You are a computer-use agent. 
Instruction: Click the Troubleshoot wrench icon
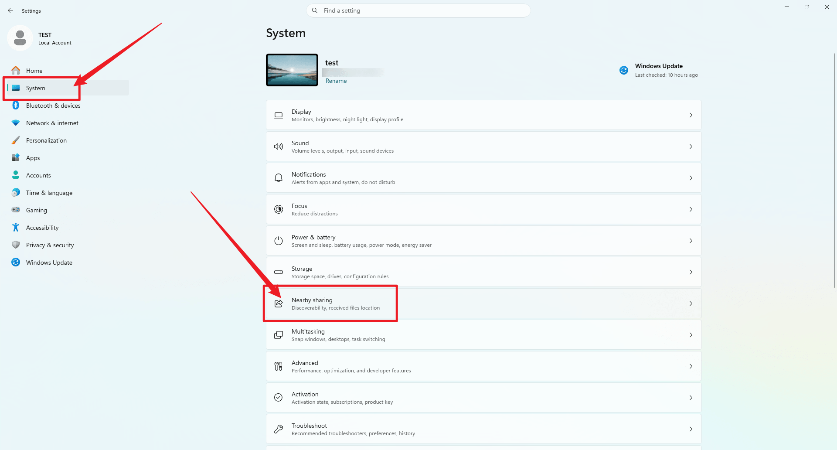point(279,429)
